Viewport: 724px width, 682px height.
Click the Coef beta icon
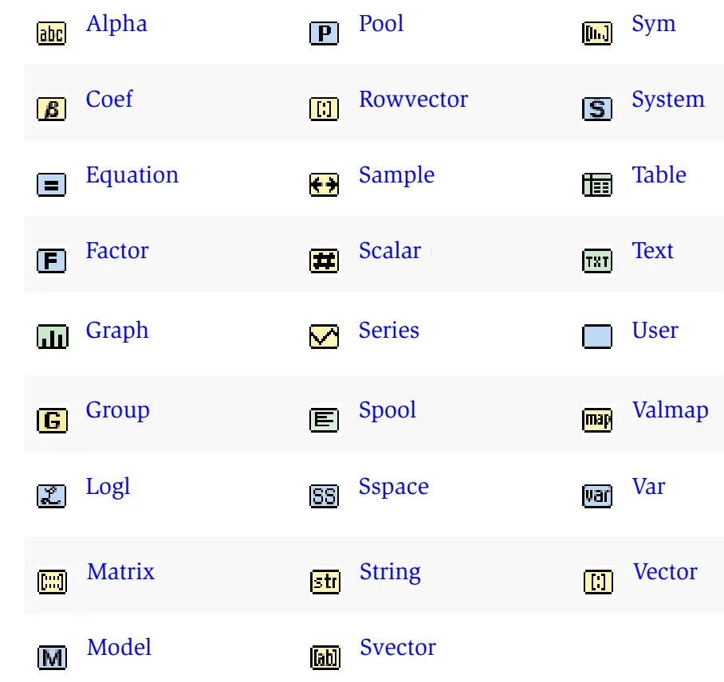coord(52,109)
